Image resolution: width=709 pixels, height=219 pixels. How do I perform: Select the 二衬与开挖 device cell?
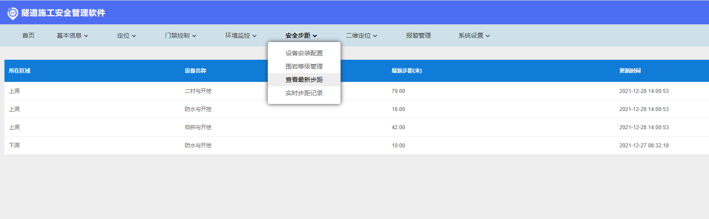[x=198, y=91]
